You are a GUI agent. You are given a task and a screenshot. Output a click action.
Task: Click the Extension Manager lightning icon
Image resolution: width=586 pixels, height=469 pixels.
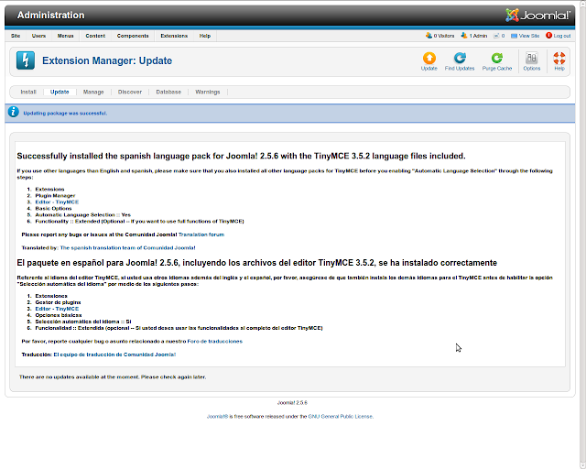26,60
